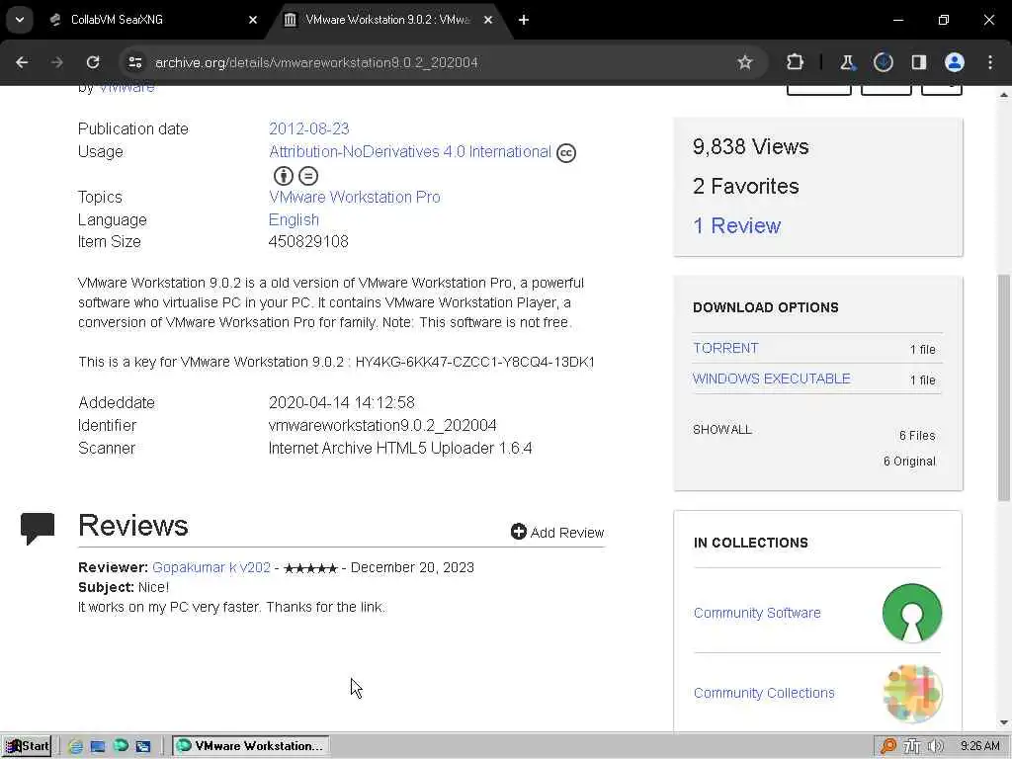Image resolution: width=1012 pixels, height=759 pixels.
Task: Open the Extensions puzzle icon
Action: pos(796,62)
